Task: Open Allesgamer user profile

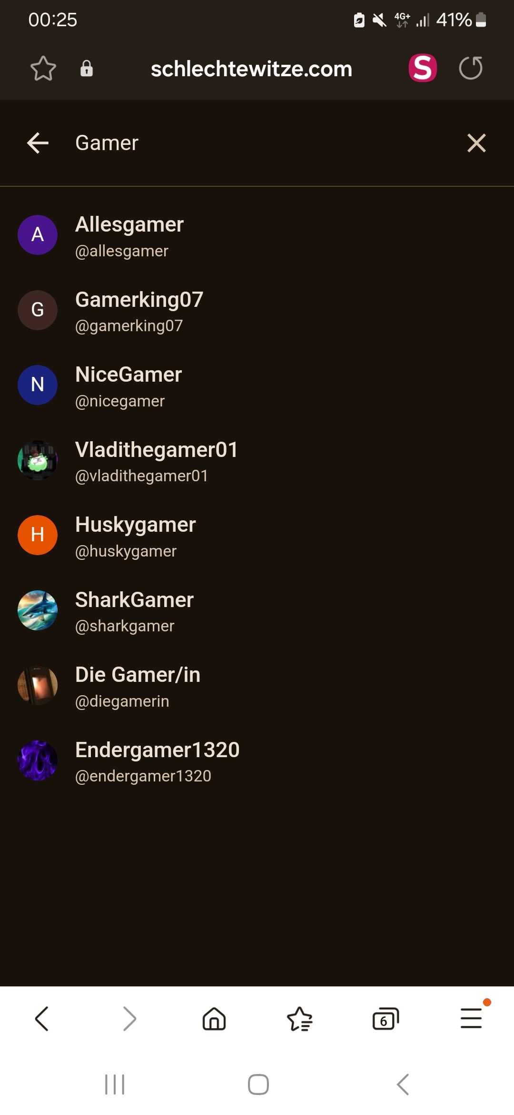Action: pyautogui.click(x=257, y=235)
